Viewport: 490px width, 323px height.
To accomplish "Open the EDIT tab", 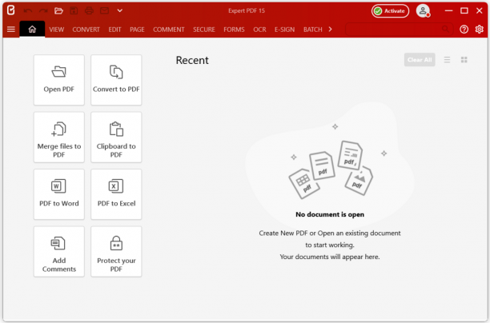I will [114, 30].
